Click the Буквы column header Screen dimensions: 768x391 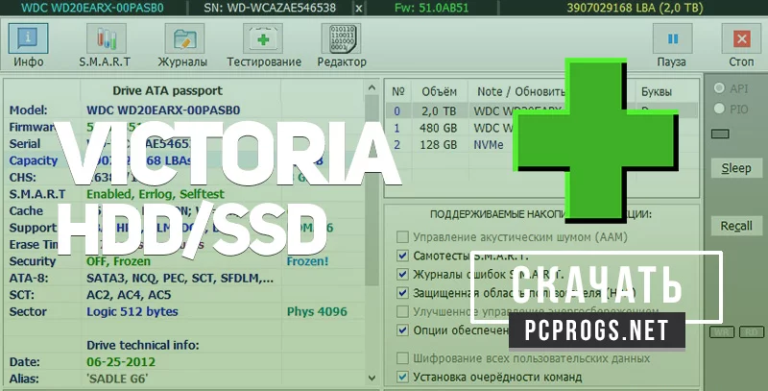tap(657, 92)
